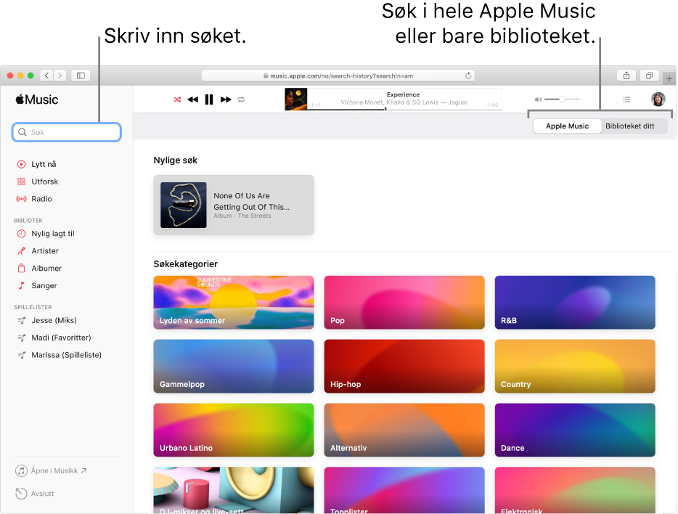This screenshot has width=678, height=514.
Task: Click the Experience song title
Action: click(x=403, y=94)
